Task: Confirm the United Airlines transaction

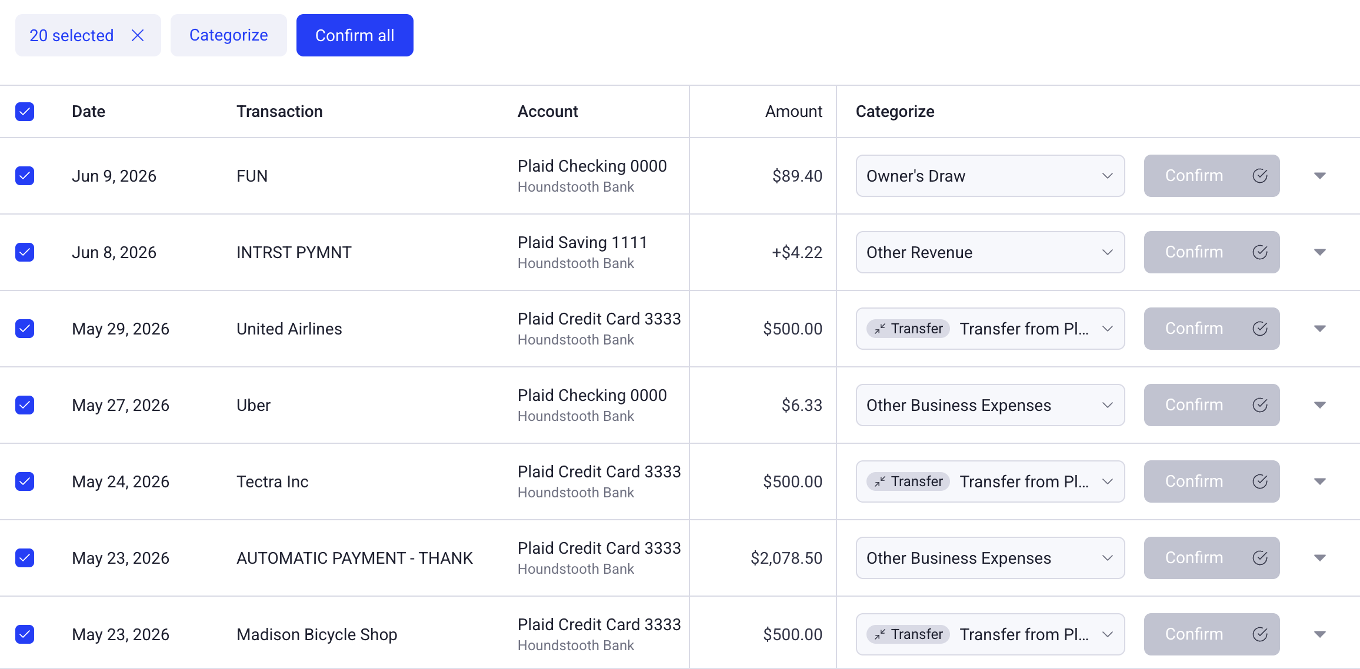Action: [x=1212, y=329]
